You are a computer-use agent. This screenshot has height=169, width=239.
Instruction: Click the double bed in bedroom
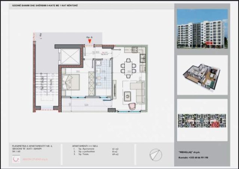(x=71, y=82)
